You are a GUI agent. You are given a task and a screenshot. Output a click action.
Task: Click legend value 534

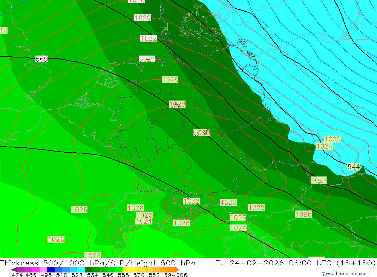click(x=93, y=275)
